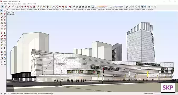The image size is (178, 95).
Task: Switch to SV_south scene tab
Action: pos(50,10)
